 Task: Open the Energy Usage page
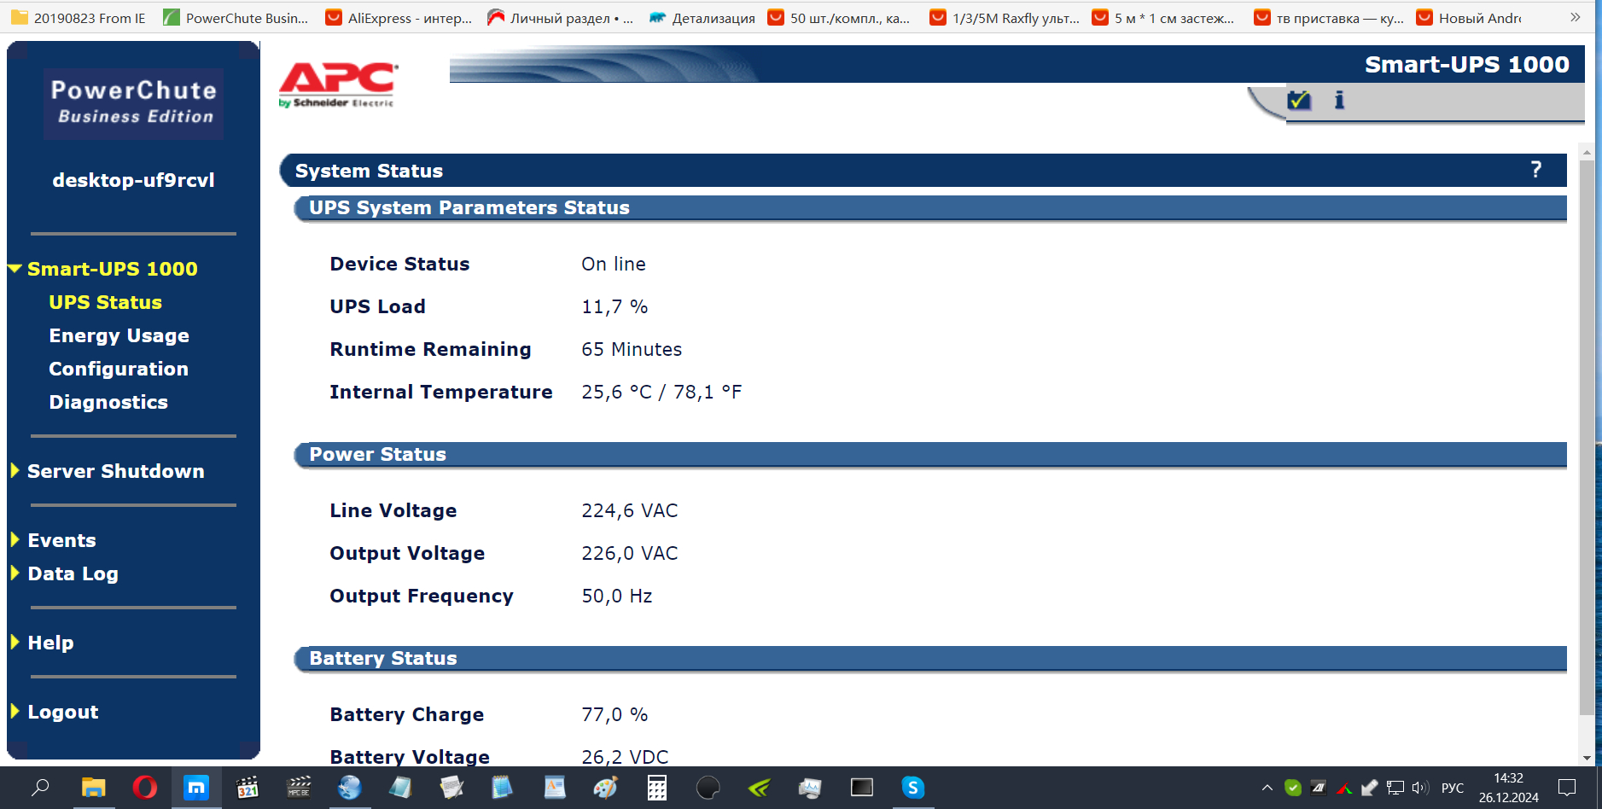pyautogui.click(x=119, y=335)
